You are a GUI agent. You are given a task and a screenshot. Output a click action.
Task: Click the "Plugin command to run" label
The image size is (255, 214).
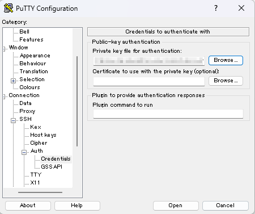coord(122,105)
